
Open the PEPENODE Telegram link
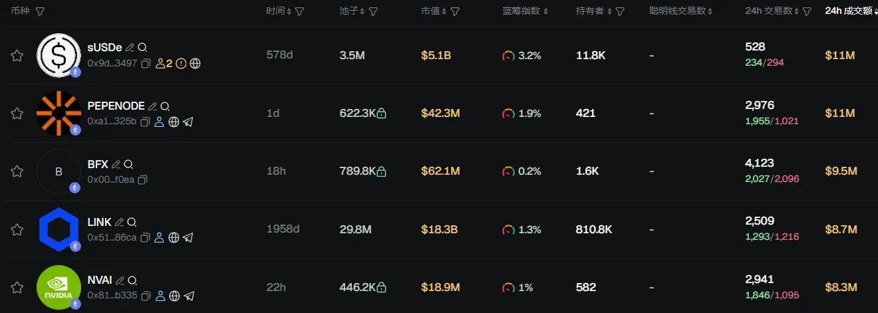click(188, 122)
